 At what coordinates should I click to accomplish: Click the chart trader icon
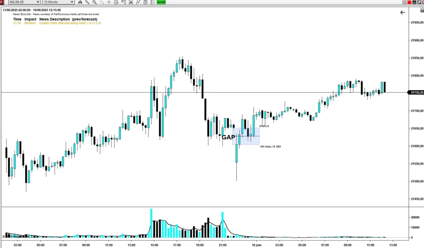click(x=123, y=2)
